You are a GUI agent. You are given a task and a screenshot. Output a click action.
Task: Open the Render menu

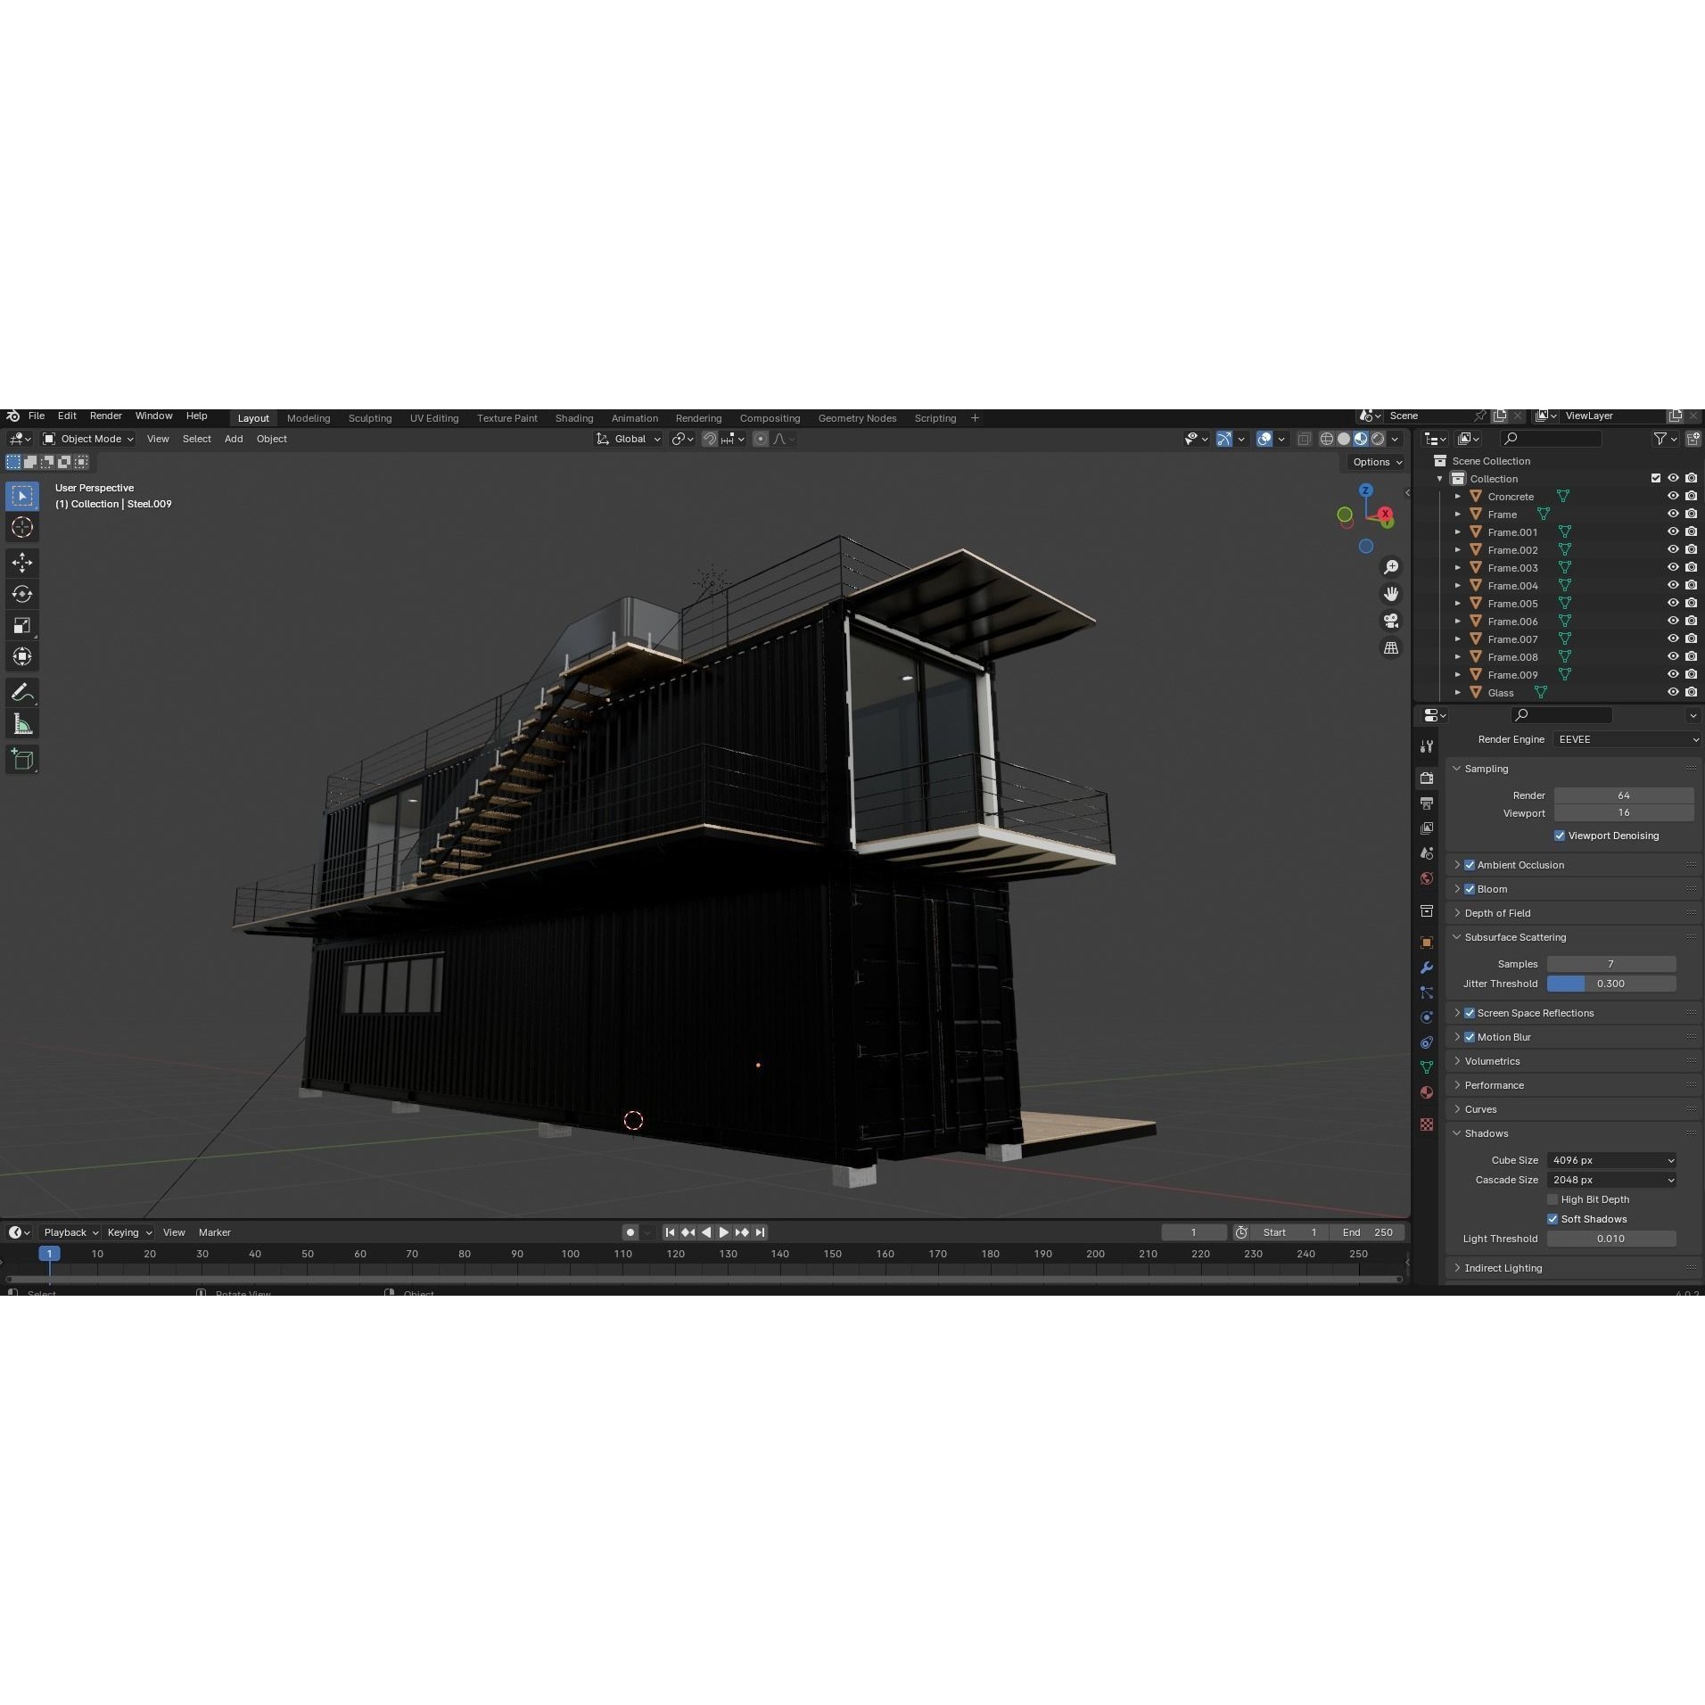106,416
